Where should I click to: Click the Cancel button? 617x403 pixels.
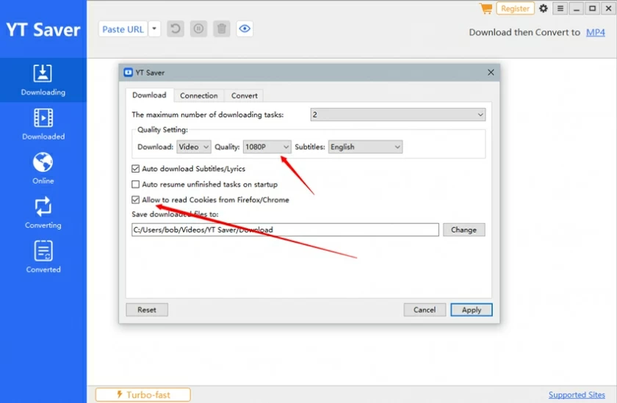click(425, 310)
